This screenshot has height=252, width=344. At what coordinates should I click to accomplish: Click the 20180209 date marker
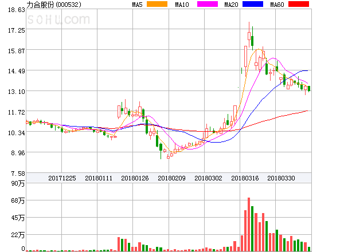tap(171, 178)
